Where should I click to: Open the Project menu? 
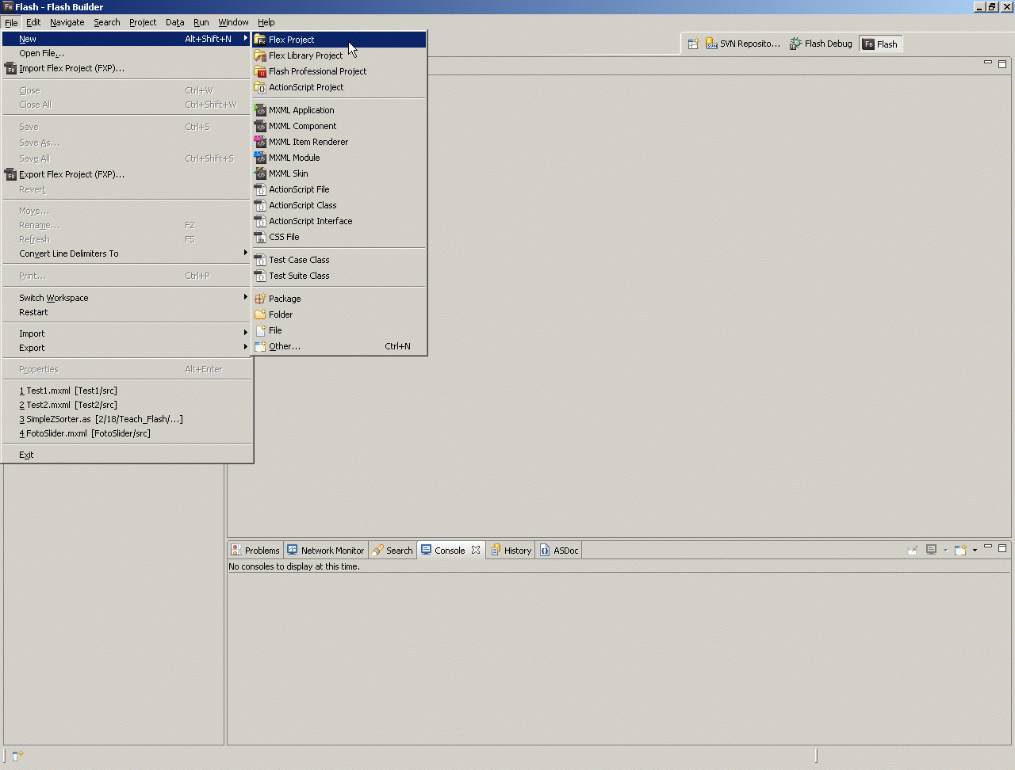pos(143,22)
